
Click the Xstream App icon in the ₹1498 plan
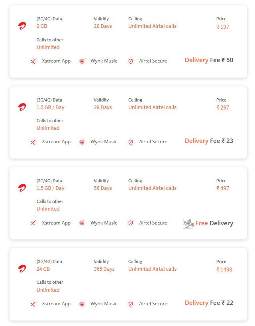(x=33, y=304)
